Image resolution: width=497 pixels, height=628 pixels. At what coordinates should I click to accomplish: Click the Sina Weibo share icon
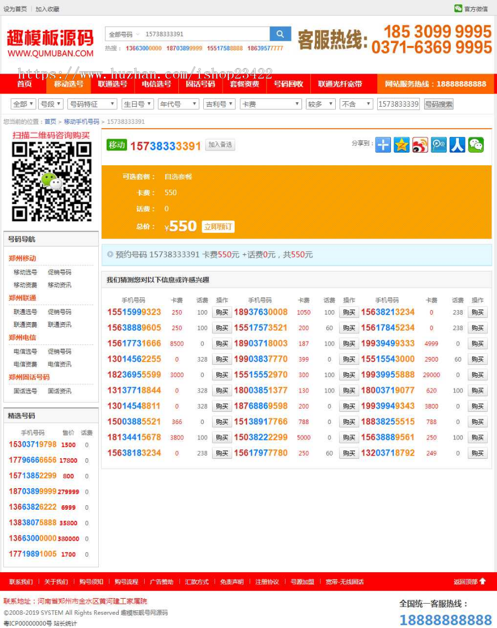click(x=420, y=144)
